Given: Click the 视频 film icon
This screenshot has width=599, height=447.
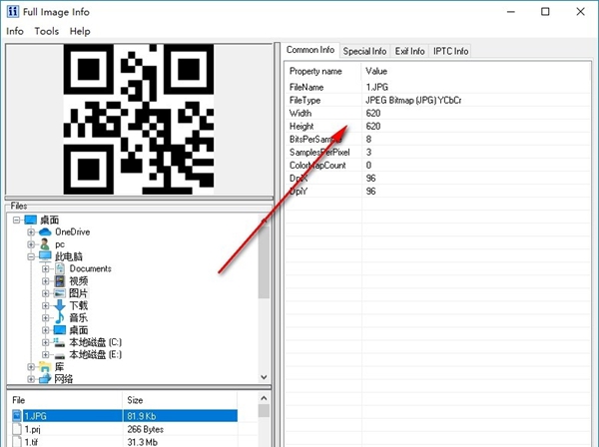Looking at the screenshot, I should pyautogui.click(x=60, y=281).
